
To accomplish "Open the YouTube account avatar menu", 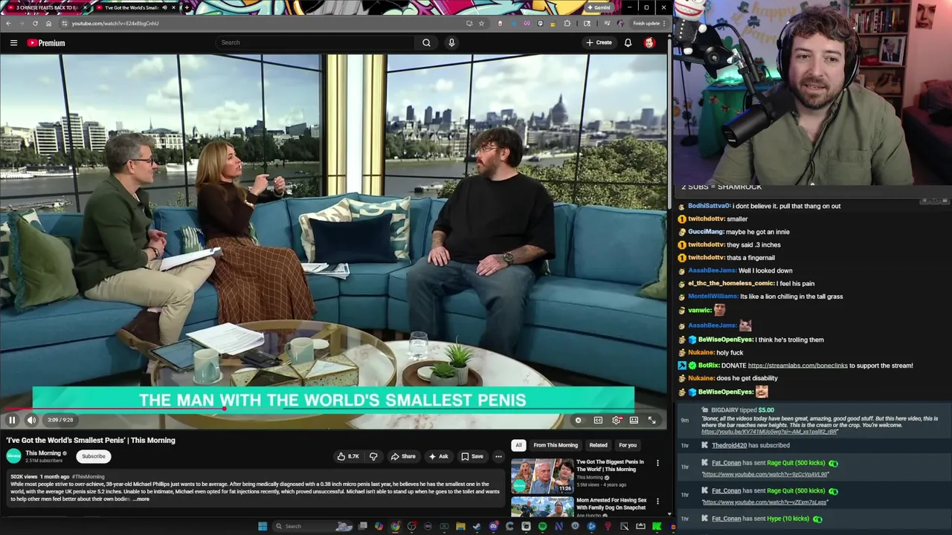I will pos(649,42).
